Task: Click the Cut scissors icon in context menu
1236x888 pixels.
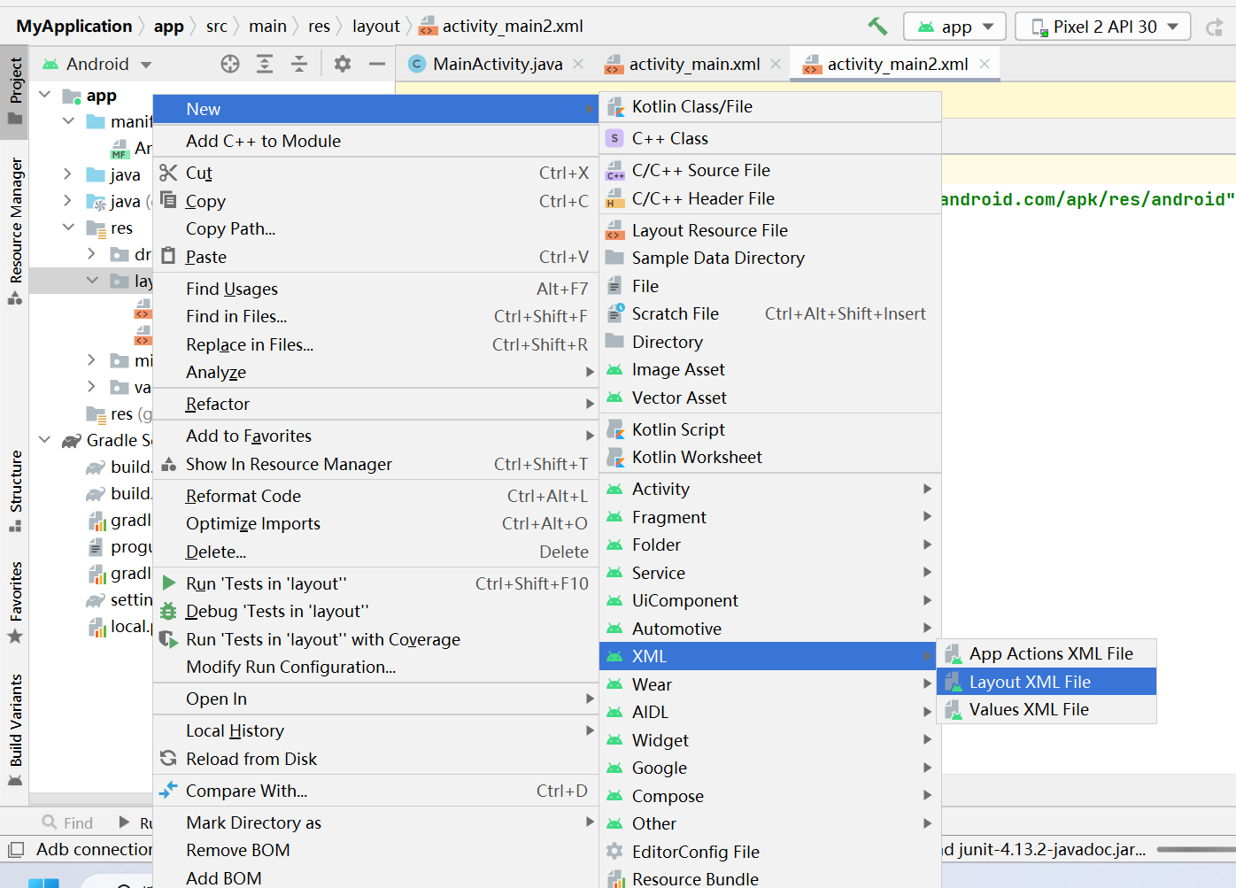Action: 168,173
